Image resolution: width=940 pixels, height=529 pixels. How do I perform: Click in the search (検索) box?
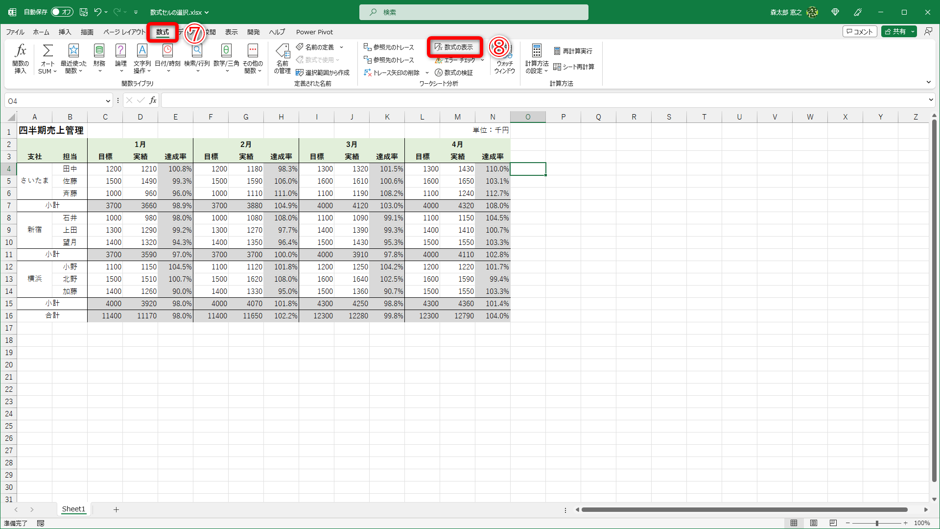click(x=473, y=12)
